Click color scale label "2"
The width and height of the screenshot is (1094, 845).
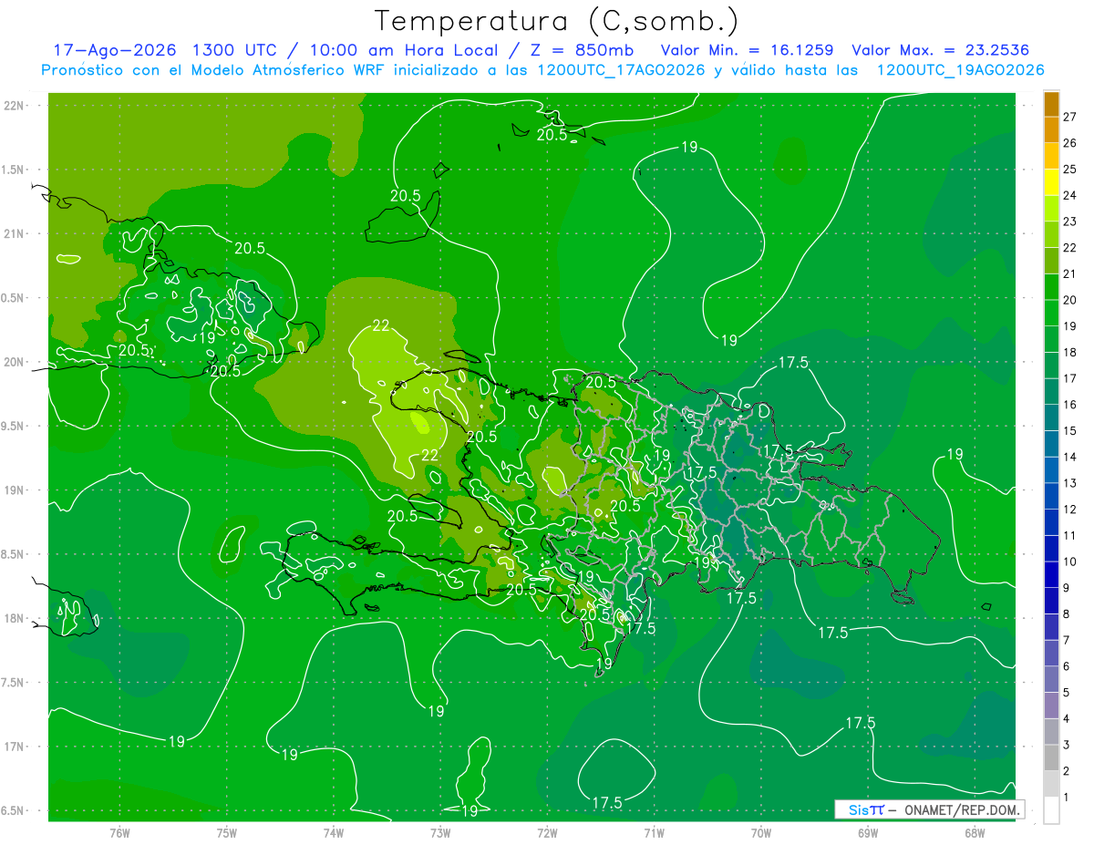pos(1067,771)
